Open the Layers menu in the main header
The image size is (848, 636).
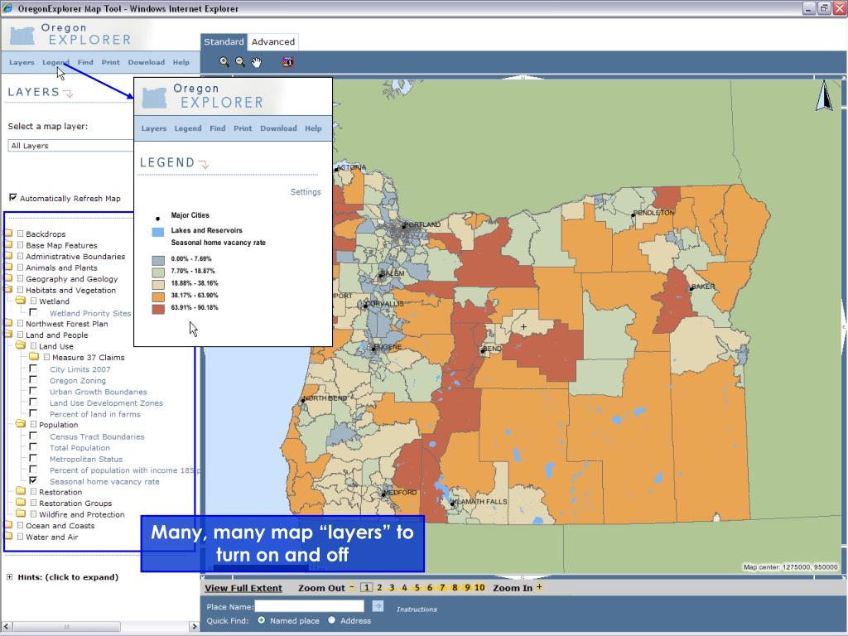22,62
